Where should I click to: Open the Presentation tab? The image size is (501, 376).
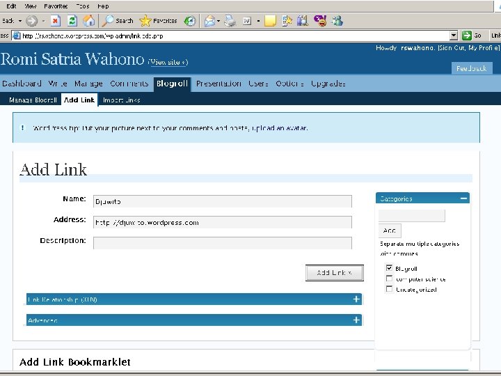tap(218, 84)
